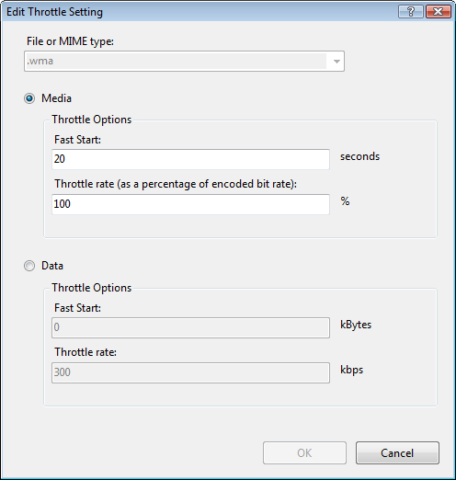
Task: Click the .wma combo box field
Action: 184,62
